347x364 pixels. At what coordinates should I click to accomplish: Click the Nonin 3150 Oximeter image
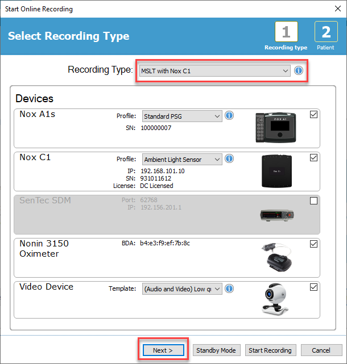(x=277, y=257)
